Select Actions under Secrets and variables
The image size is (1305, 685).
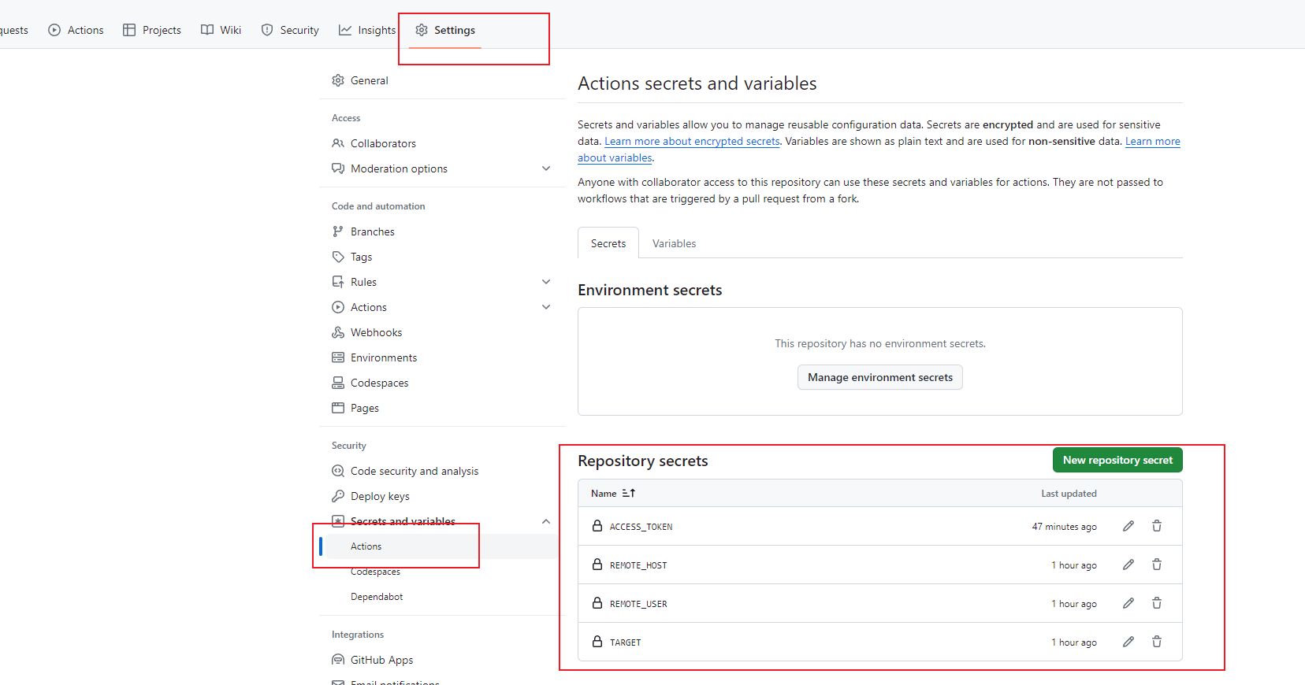click(x=438, y=546)
